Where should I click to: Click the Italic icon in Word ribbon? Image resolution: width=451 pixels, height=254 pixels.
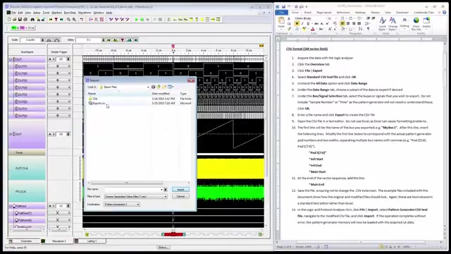tap(302, 23)
